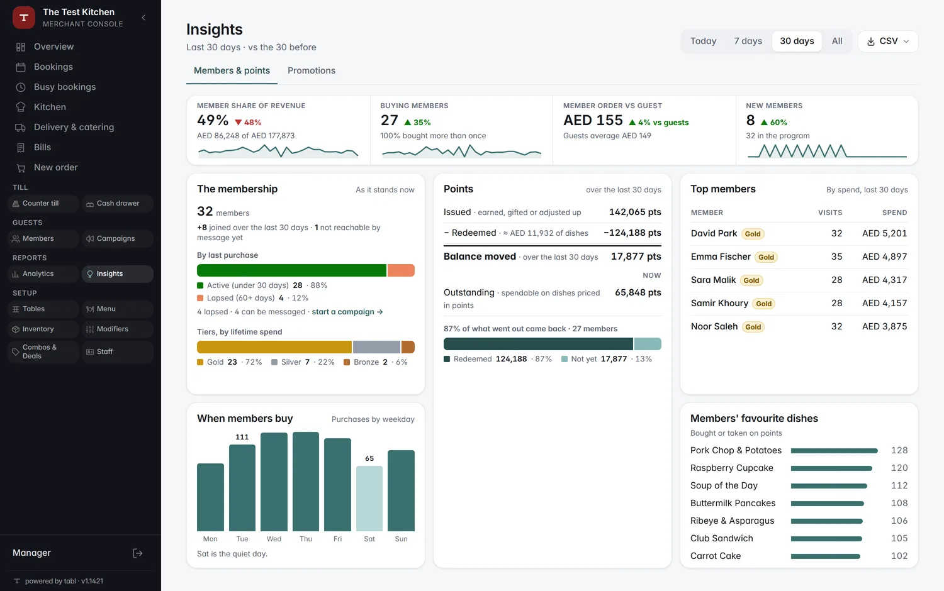This screenshot has width=944, height=591.
Task: Select the 30 days time range
Action: click(797, 41)
